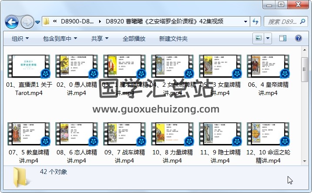
Task: Select the 08、6 恋人牌精讲.mp4 video icon
Action: (x=77, y=134)
